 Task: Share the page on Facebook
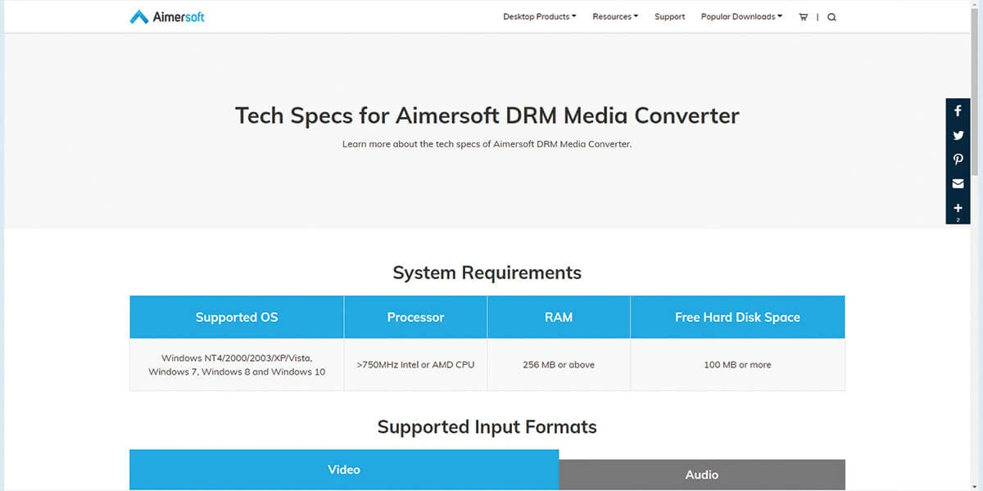[958, 110]
